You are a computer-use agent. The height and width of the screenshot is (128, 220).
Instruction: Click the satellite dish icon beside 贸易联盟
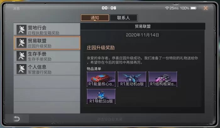[21, 43]
